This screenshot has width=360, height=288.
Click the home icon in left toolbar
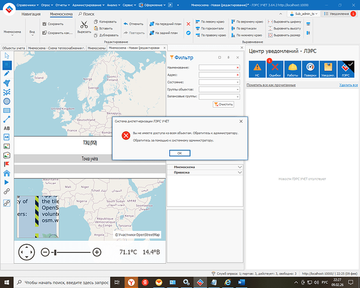6,173
